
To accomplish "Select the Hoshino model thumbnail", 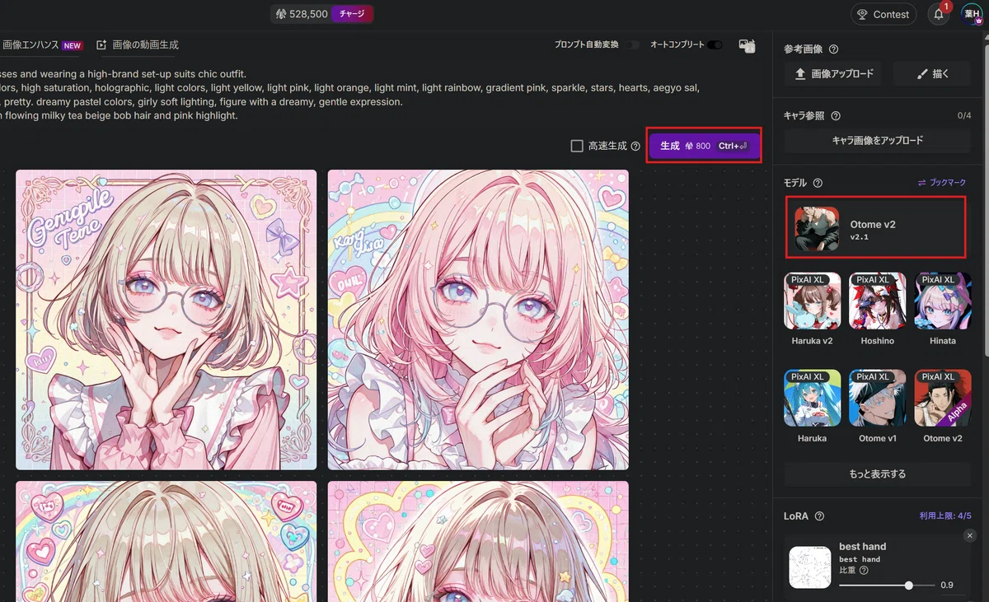I will tap(878, 301).
